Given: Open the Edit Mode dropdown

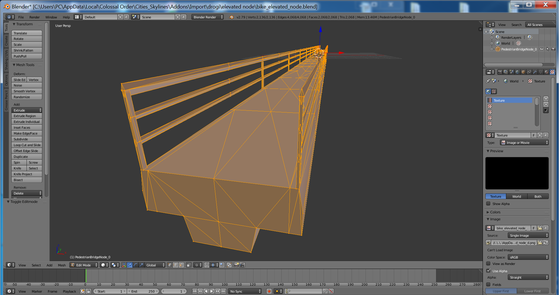Looking at the screenshot, I should coord(84,265).
